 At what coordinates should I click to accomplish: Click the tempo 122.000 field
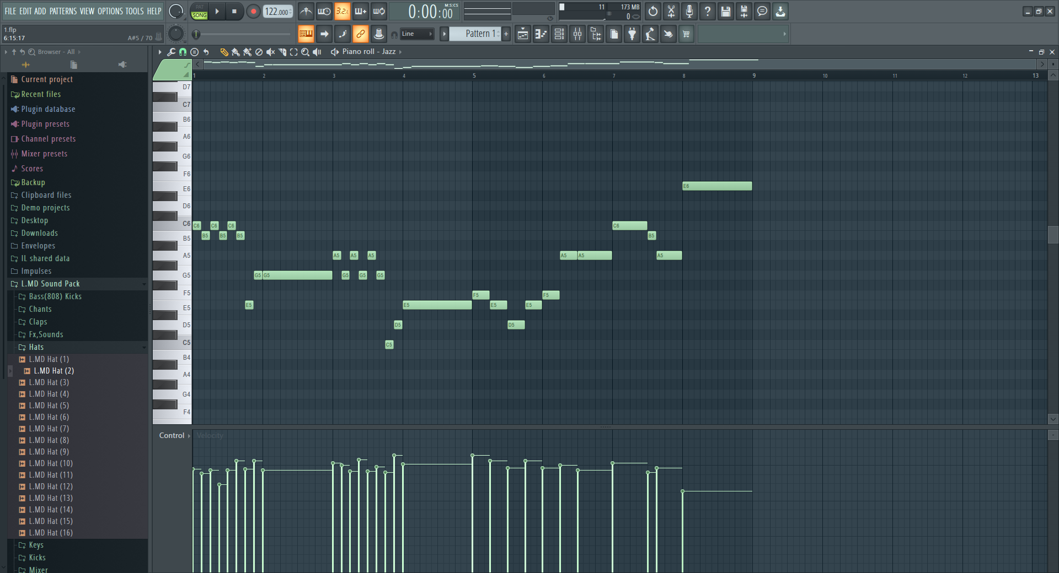pyautogui.click(x=277, y=12)
